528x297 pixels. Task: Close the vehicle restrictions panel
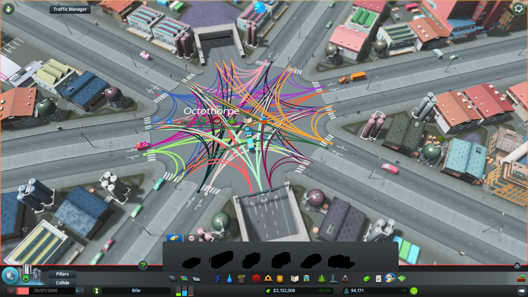pyautogui.click(x=517, y=266)
